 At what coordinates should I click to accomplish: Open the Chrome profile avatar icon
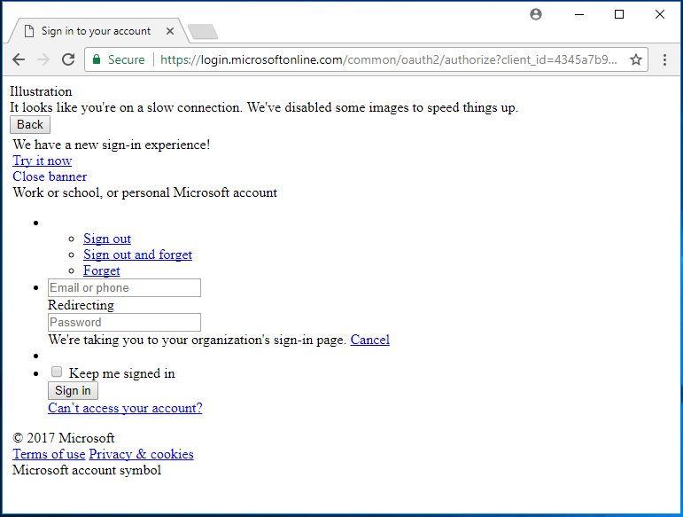click(536, 14)
